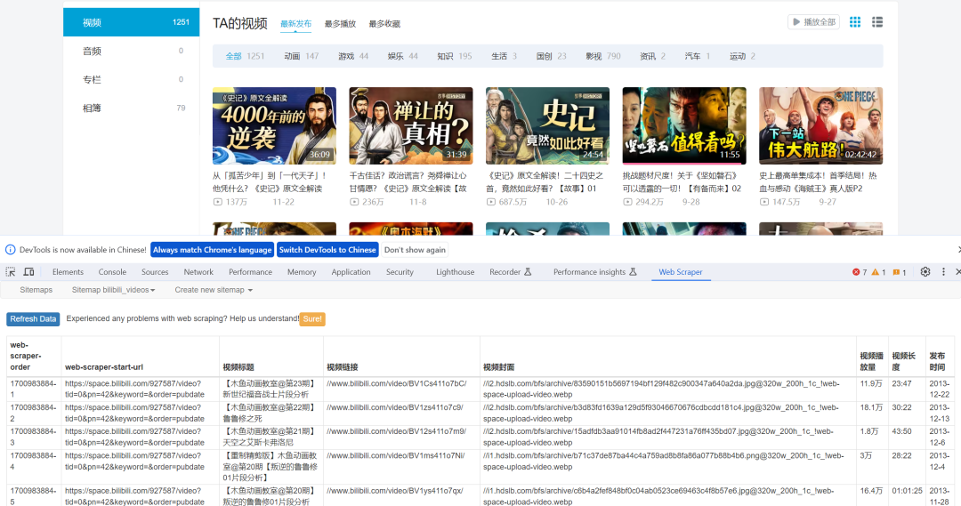
Task: Click the orange Sure! button
Action: 312,319
